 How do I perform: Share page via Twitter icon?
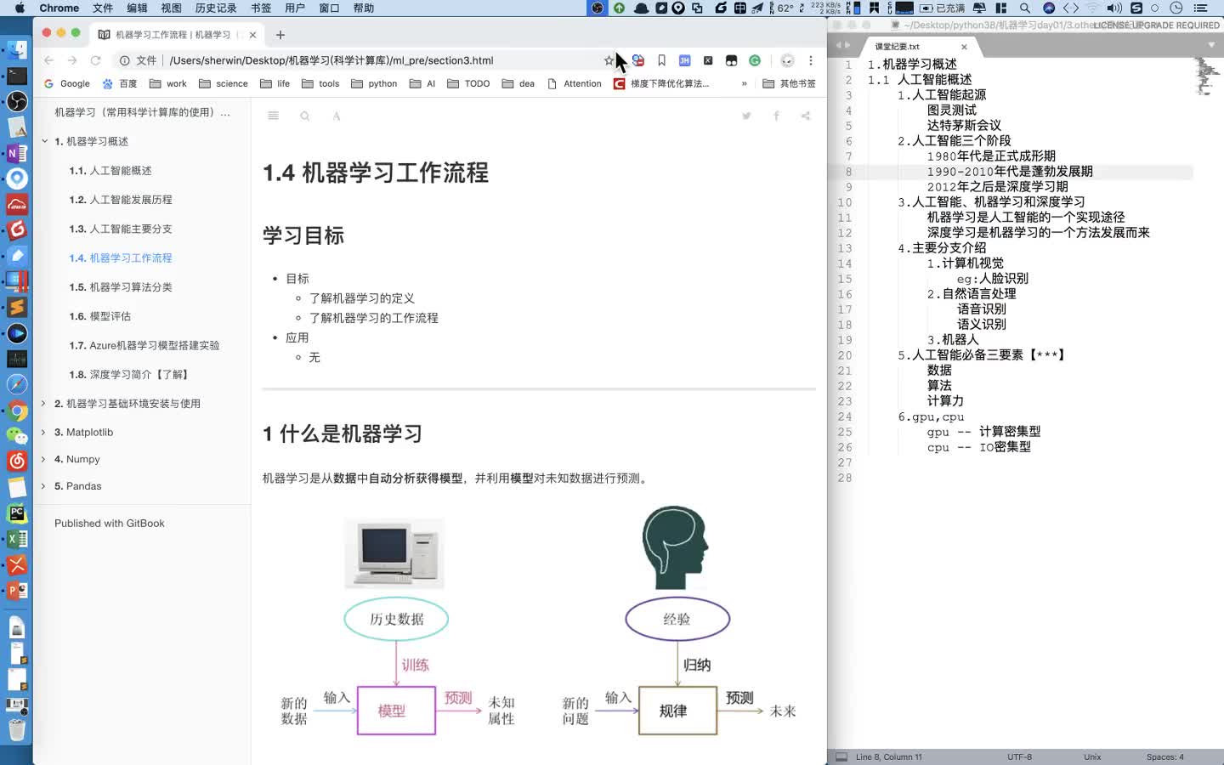click(746, 116)
